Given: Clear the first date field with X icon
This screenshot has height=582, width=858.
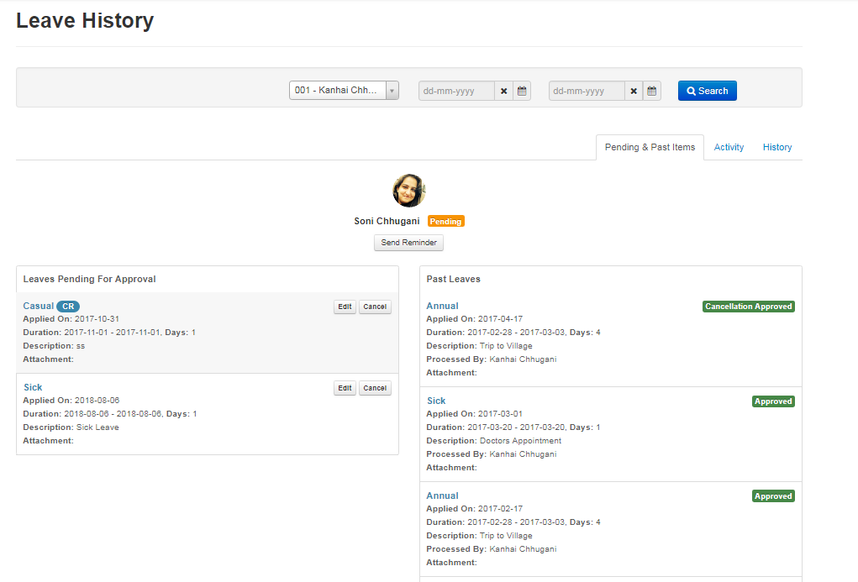Looking at the screenshot, I should pyautogui.click(x=503, y=91).
